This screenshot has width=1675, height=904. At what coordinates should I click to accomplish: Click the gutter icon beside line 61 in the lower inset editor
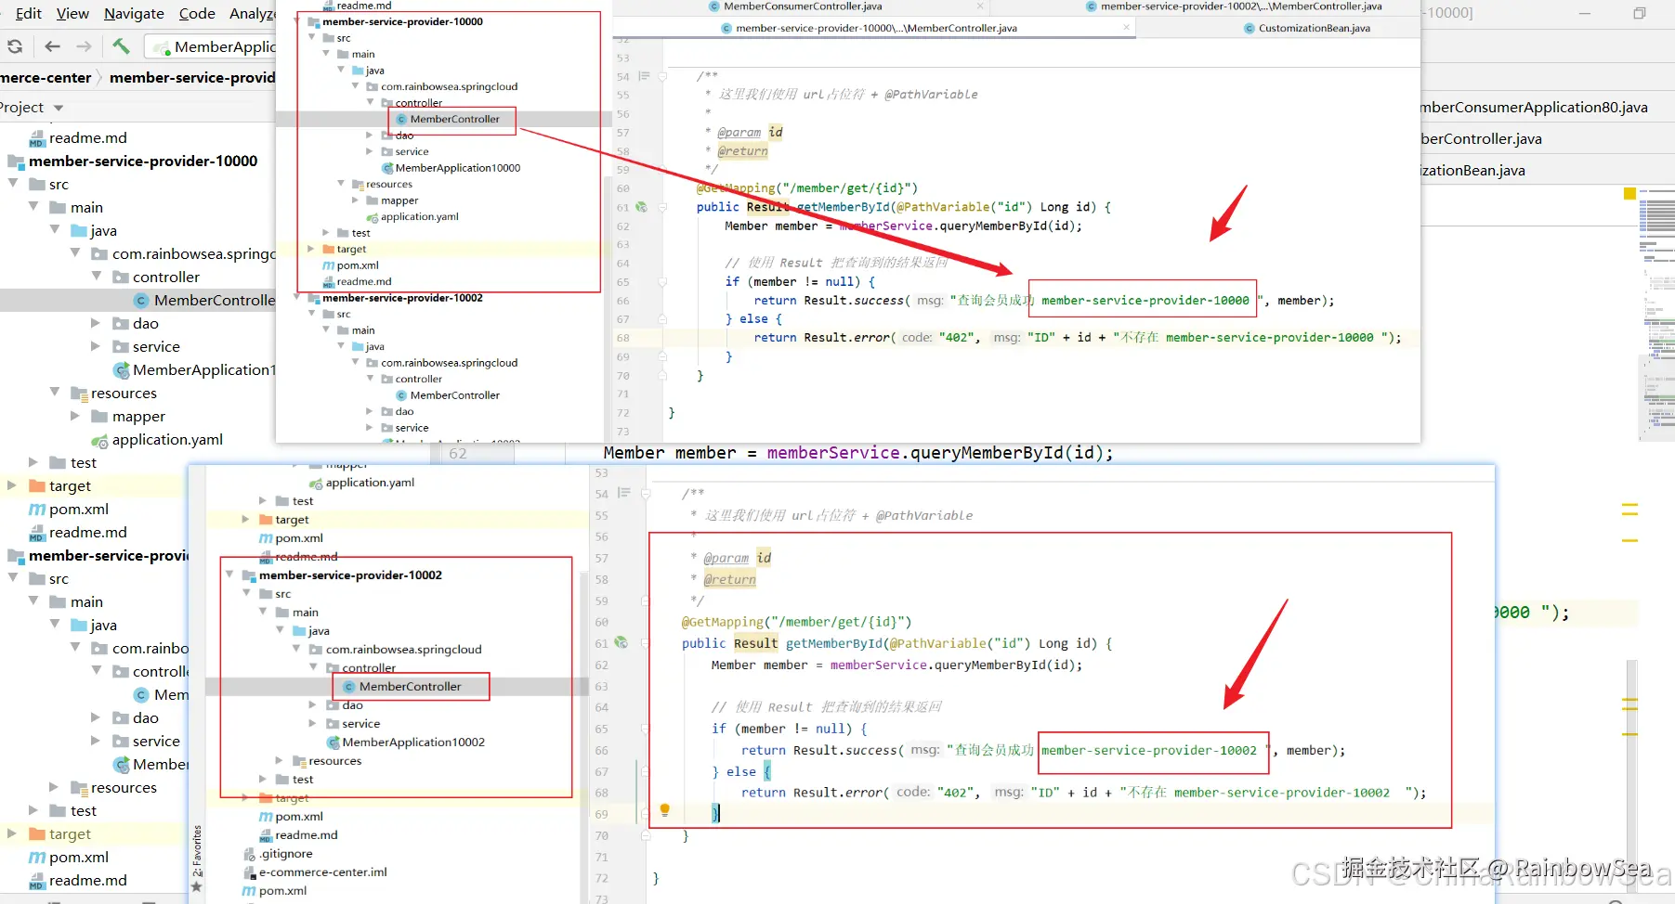click(x=622, y=642)
